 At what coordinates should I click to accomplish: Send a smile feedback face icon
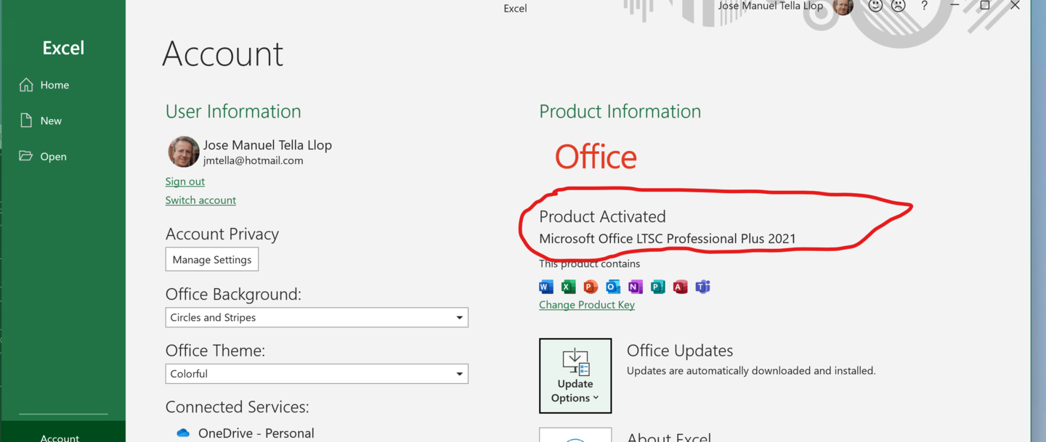click(875, 6)
